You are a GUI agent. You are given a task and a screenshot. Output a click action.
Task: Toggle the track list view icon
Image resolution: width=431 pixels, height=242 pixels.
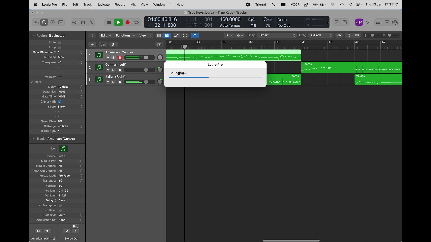167,35
